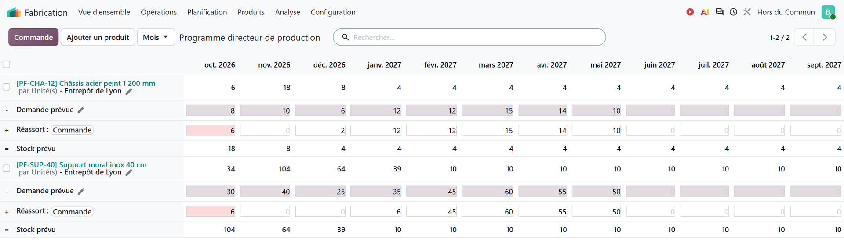Open the Produits menu
844x242 pixels.
click(251, 12)
